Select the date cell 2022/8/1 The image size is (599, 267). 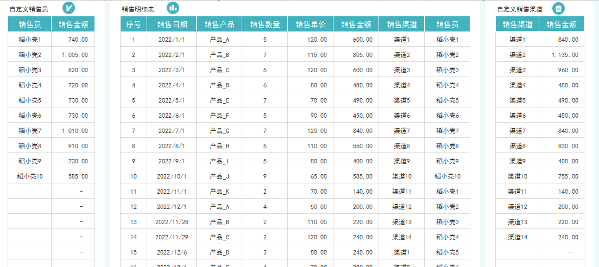172,145
